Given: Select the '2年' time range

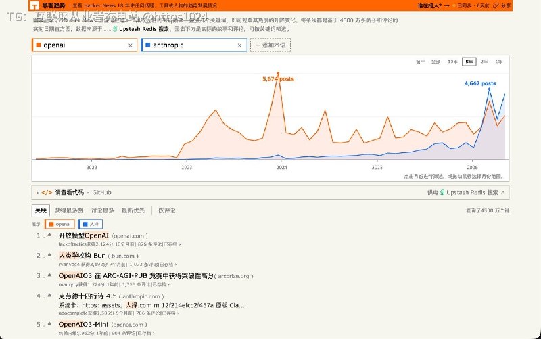Looking at the screenshot, I should pyautogui.click(x=484, y=62).
